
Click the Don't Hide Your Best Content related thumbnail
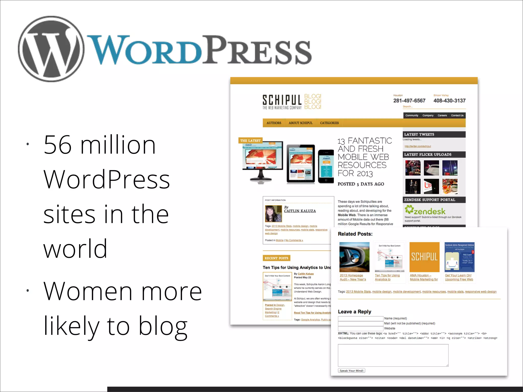389,257
